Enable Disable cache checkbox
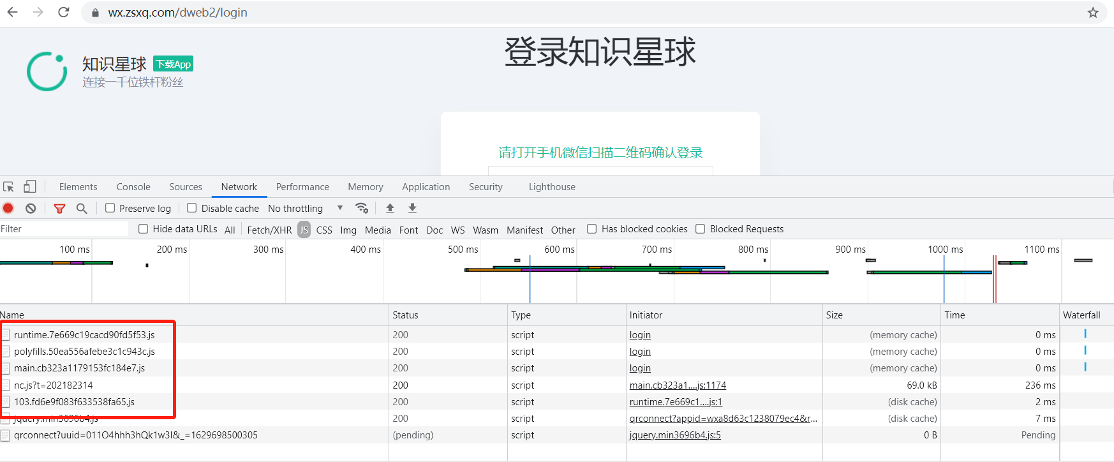The height and width of the screenshot is (462, 1114). point(191,208)
